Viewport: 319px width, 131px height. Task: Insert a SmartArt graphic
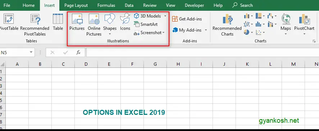[x=146, y=24]
